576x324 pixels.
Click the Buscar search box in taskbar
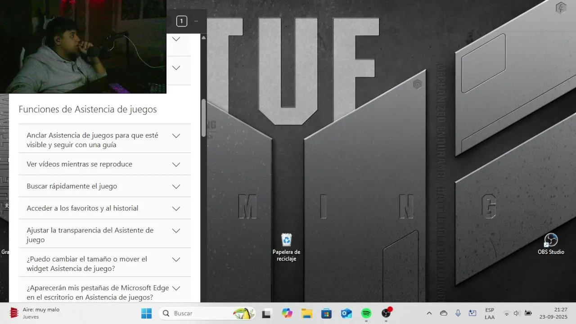point(207,313)
